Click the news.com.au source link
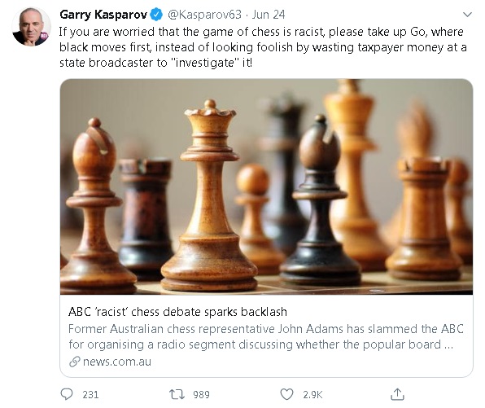 click(x=117, y=362)
